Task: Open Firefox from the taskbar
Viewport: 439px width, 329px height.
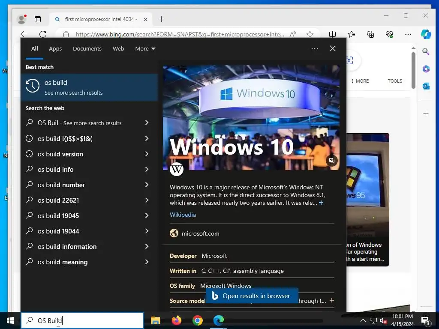Action: tap(176, 320)
